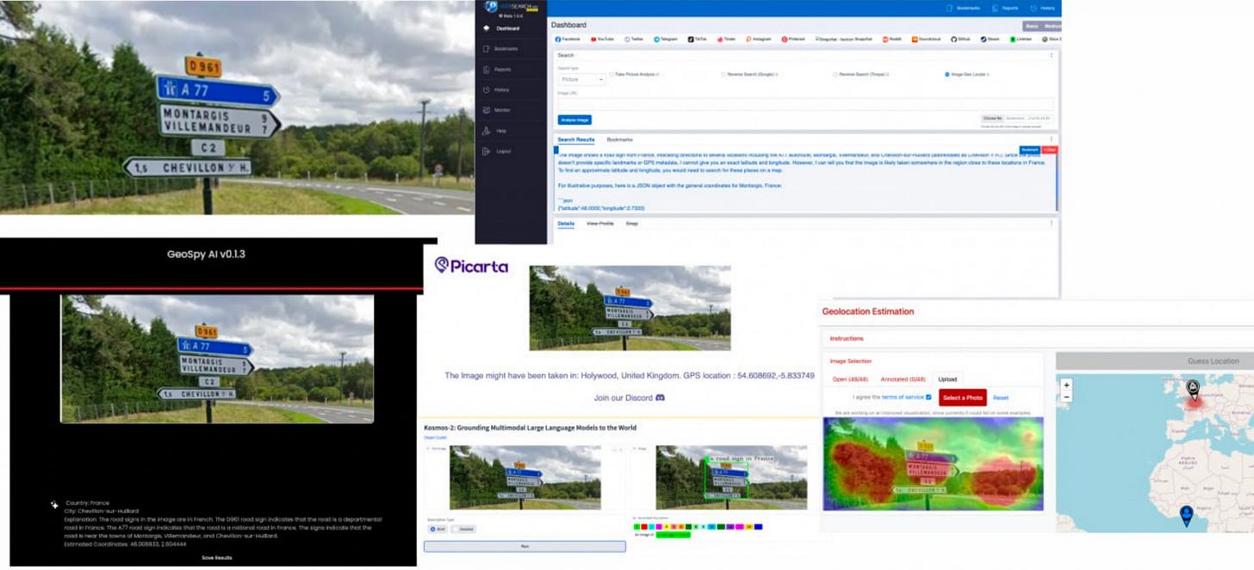Open Bookmarks in UserSearch top bar
This screenshot has width=1254, height=570.
click(963, 8)
